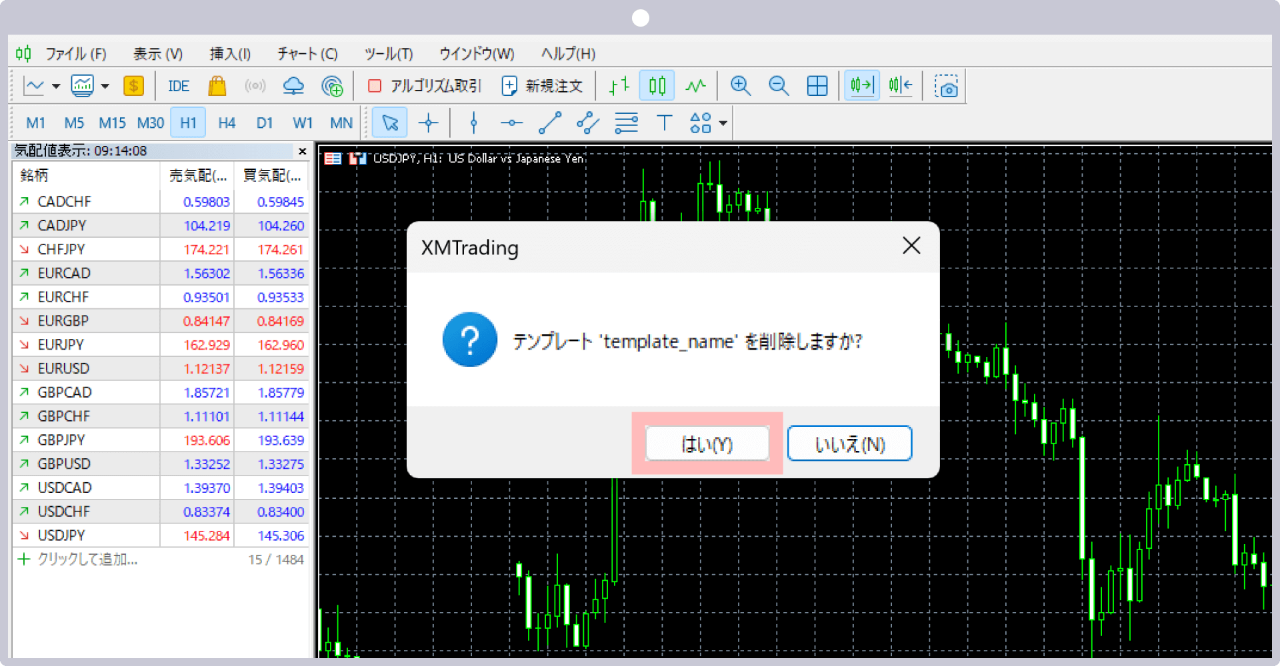Open the MetaEditor via the IDE icon
The image size is (1280, 666).
tap(177, 85)
